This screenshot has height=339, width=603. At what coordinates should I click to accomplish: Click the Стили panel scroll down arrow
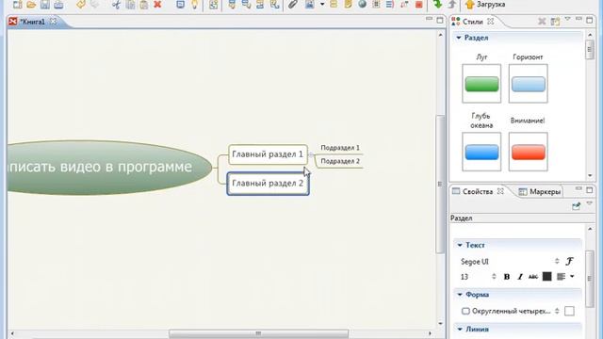click(x=590, y=176)
